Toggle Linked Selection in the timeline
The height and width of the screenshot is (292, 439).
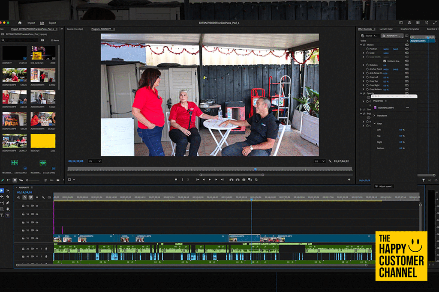tap(31, 197)
